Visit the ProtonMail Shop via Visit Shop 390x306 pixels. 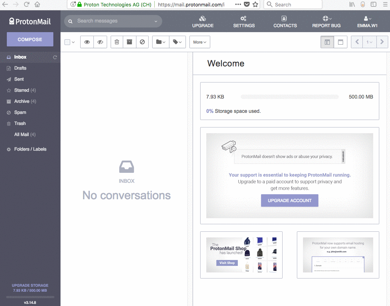click(227, 262)
